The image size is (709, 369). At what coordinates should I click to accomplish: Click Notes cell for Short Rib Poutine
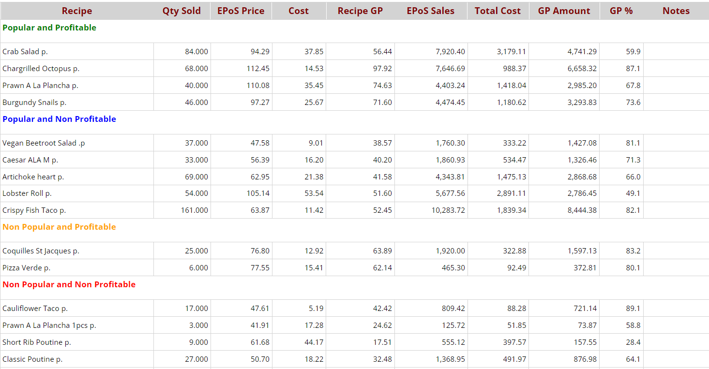coord(676,342)
